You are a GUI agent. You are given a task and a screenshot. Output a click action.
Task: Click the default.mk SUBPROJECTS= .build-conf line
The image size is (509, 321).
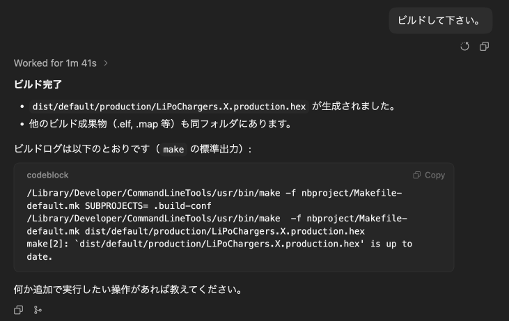click(x=119, y=206)
